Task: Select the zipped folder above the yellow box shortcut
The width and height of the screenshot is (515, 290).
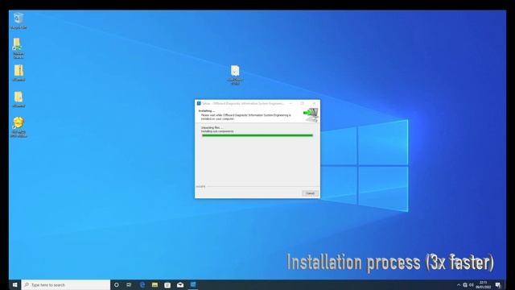Action: (x=19, y=99)
